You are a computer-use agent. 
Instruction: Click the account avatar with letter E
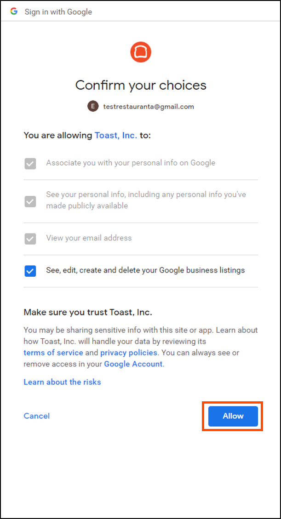(x=93, y=106)
